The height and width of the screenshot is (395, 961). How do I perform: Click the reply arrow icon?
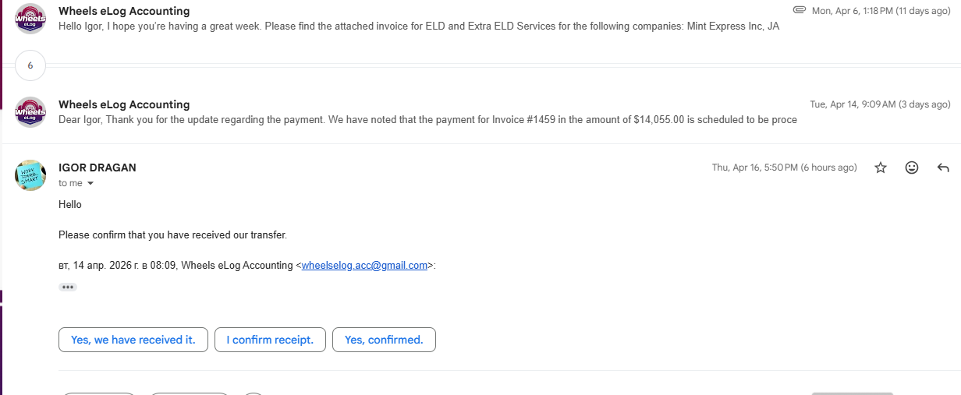943,168
